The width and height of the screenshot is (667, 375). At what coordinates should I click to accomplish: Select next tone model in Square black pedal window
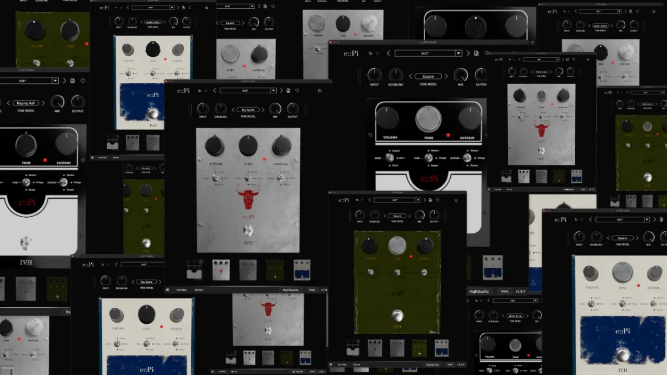[x=446, y=76]
